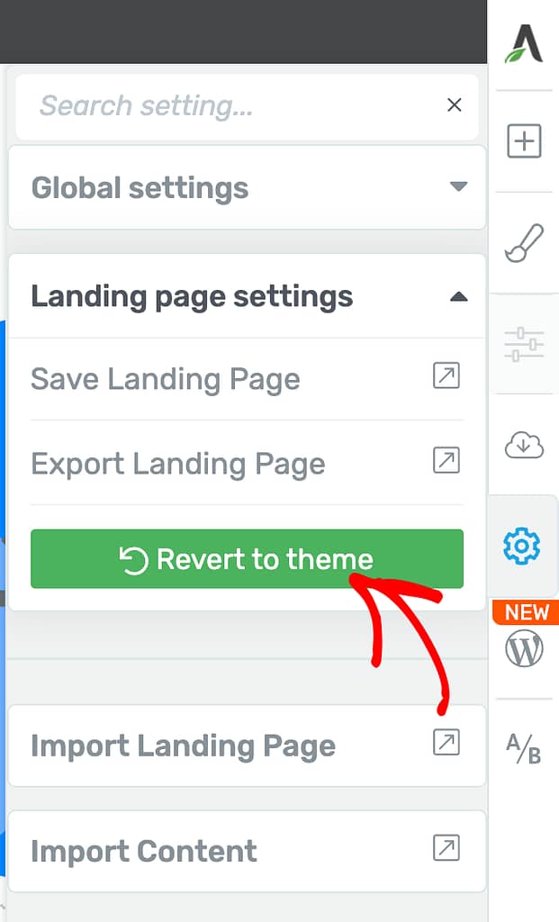Click arrow icon beside Import Content
Image resolution: width=559 pixels, height=922 pixels.
pos(446,848)
